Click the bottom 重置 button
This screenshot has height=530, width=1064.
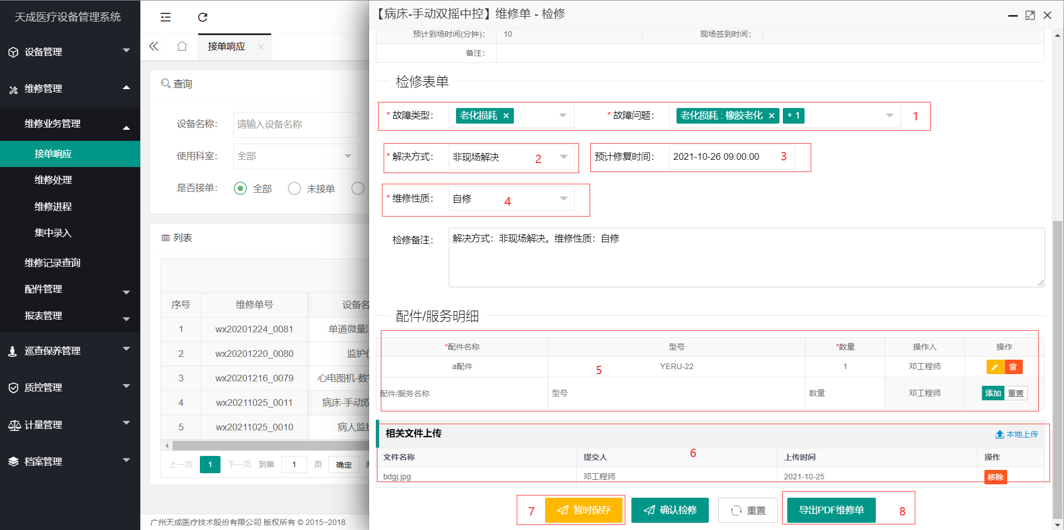[x=748, y=511]
